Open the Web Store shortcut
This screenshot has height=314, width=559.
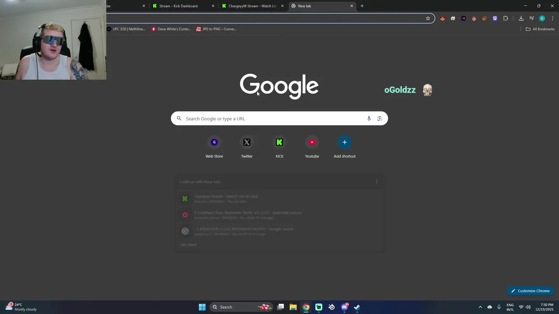[x=214, y=147]
